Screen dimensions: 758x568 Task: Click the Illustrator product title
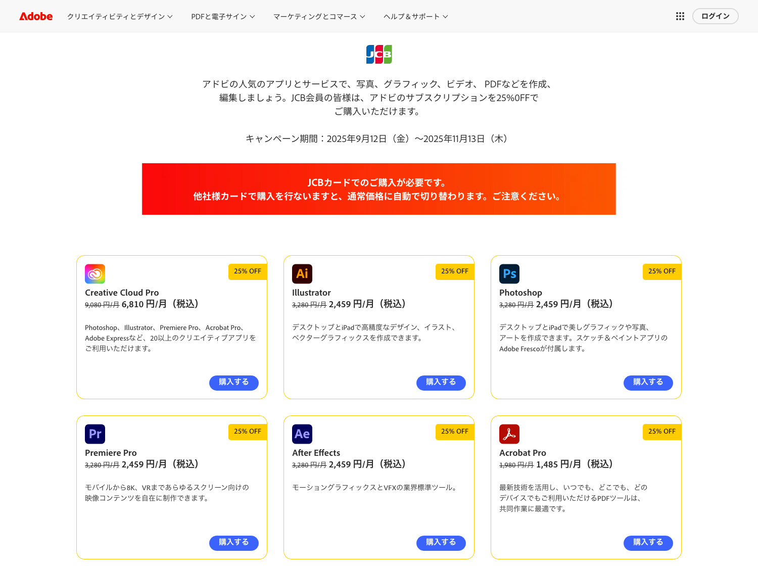(311, 293)
